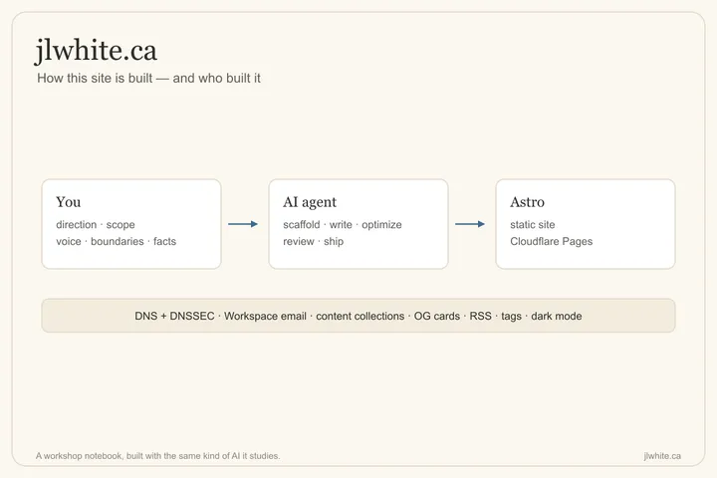Click the footer 'A workshop notebook' sentence
Image resolution: width=717 pixels, height=478 pixels.
coord(157,456)
